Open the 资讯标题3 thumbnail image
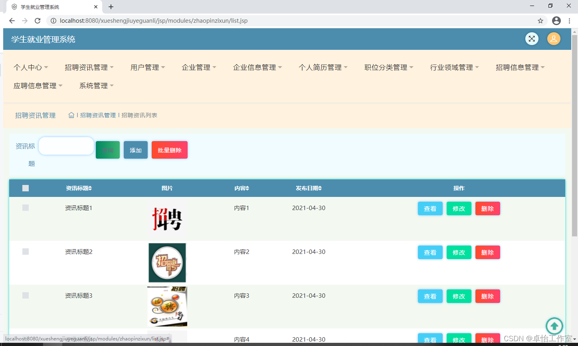The height and width of the screenshot is (346, 578). pyautogui.click(x=167, y=307)
